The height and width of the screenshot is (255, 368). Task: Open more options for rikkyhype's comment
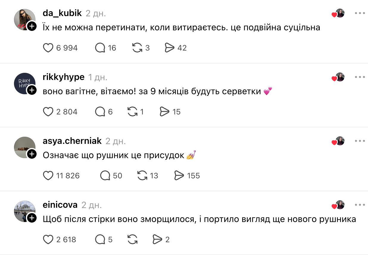coord(360,77)
